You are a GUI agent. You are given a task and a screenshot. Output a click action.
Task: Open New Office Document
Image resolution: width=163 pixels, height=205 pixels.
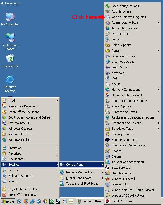coord(30,106)
